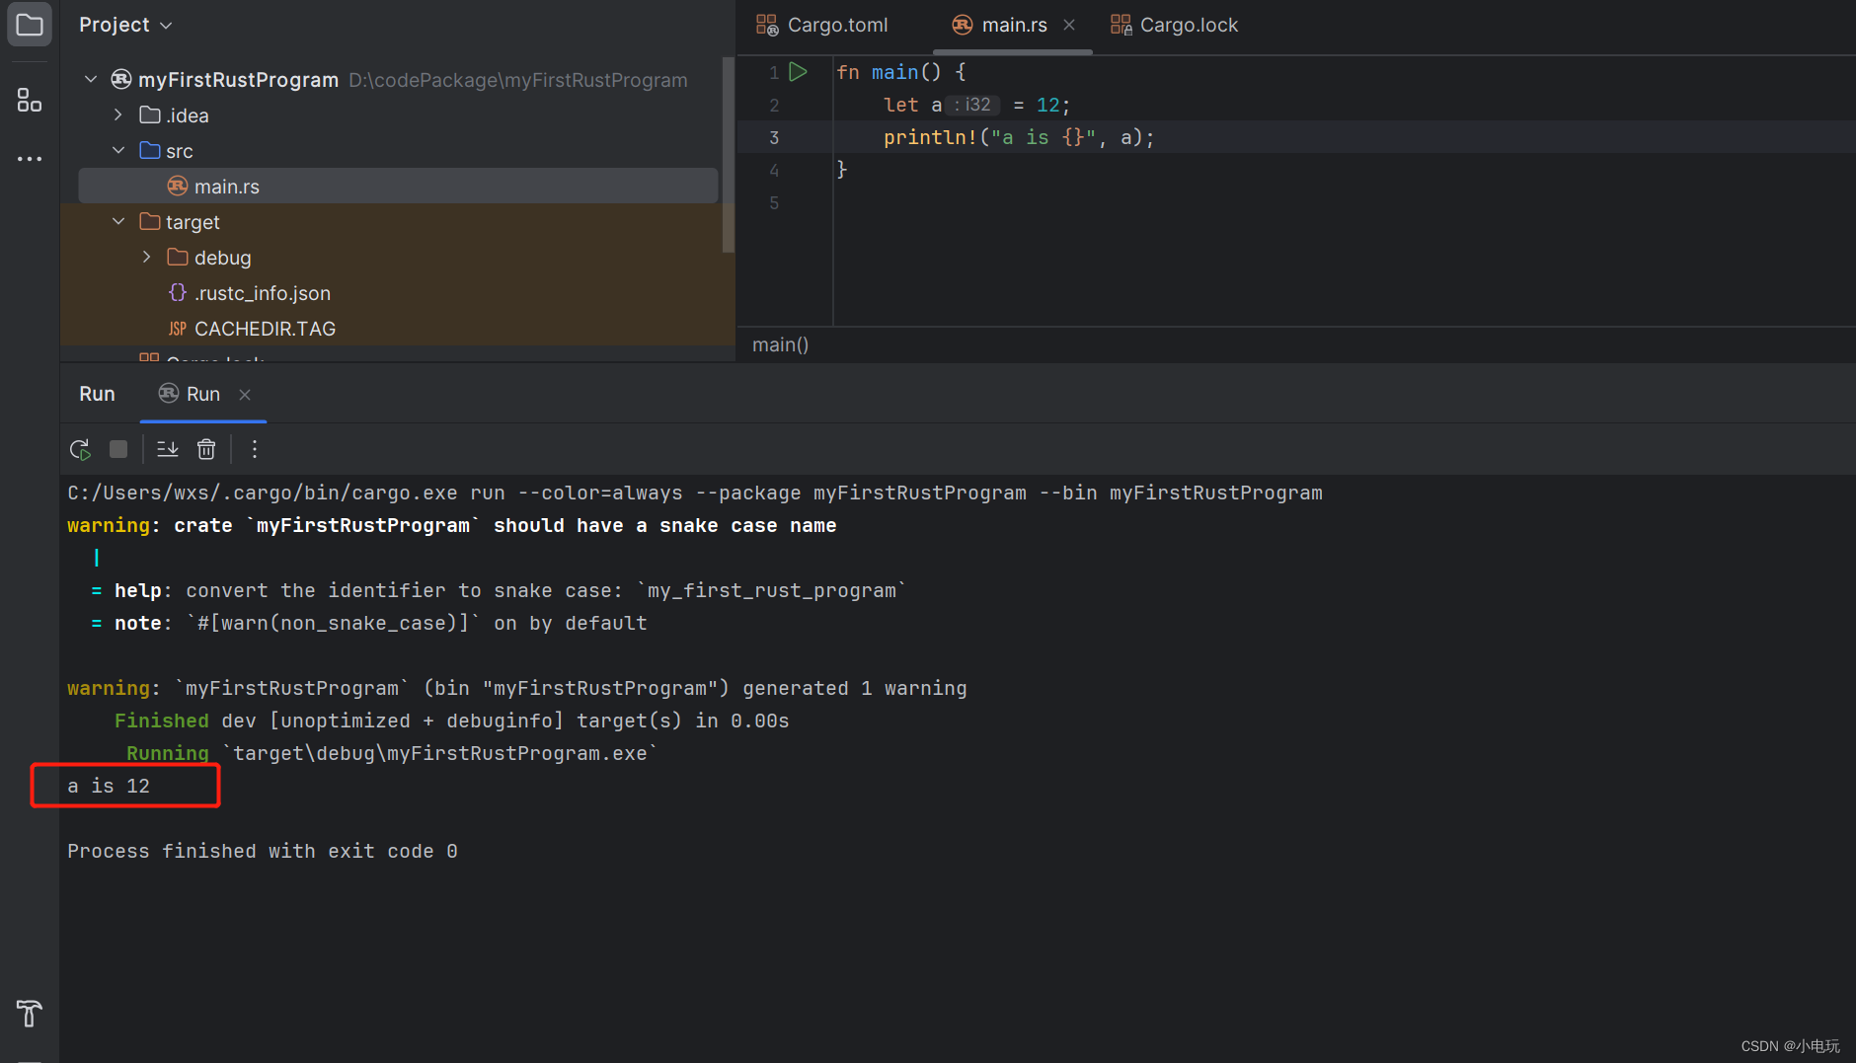Viewport: 1856px width, 1063px height.
Task: Click the value 12 in the let statement
Action: pyautogui.click(x=1047, y=105)
